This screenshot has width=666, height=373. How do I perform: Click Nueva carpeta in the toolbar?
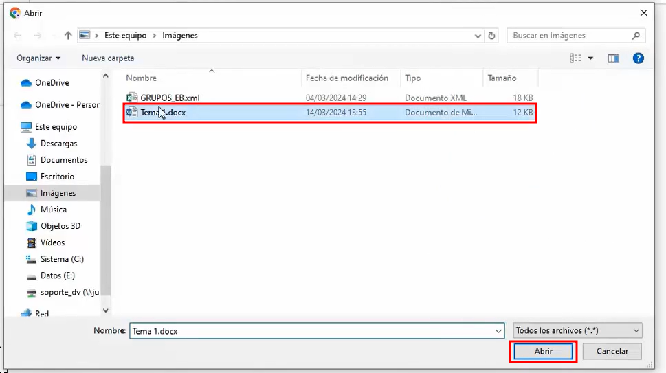(108, 58)
